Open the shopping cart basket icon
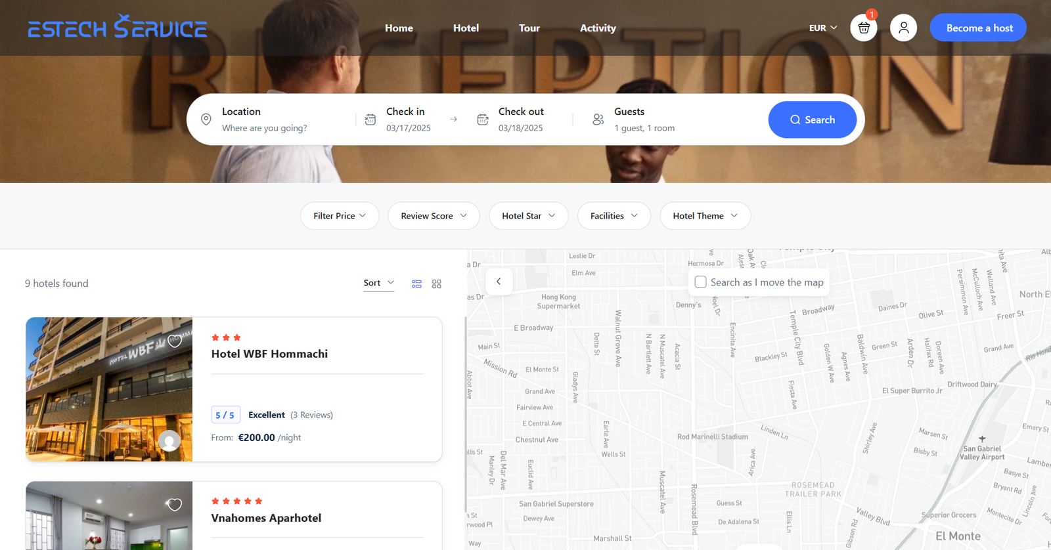The image size is (1051, 550). pos(863,28)
